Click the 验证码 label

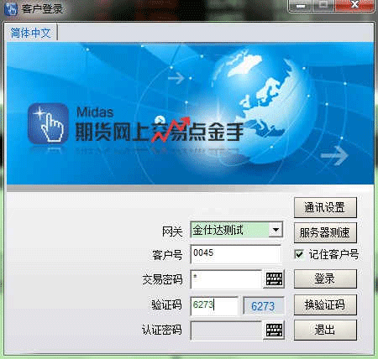click(x=167, y=304)
